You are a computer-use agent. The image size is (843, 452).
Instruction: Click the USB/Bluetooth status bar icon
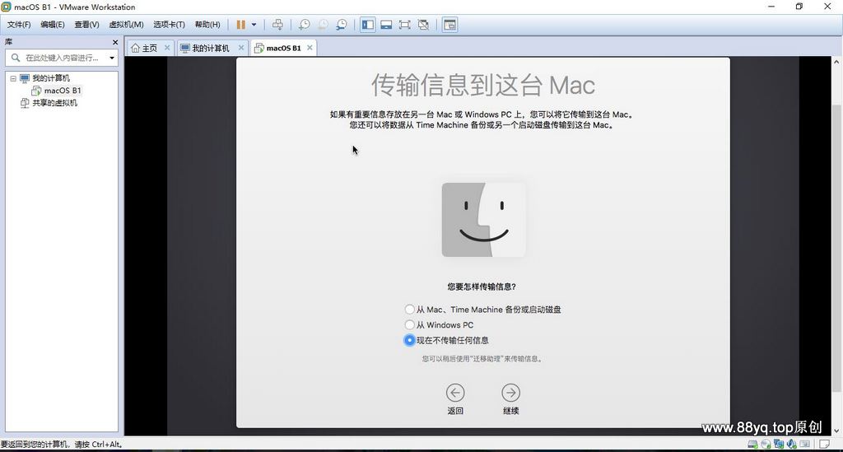[791, 445]
